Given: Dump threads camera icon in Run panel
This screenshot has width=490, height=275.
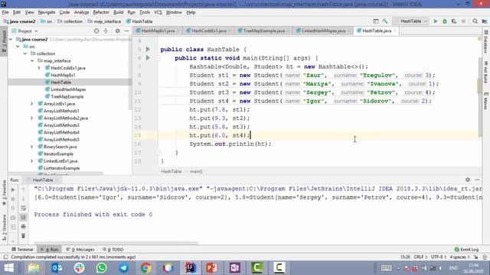Looking at the screenshot, I should 13,218.
